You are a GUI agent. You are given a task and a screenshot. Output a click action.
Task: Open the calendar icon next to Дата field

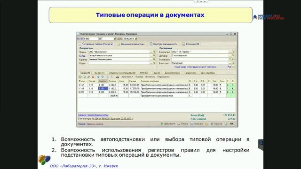(136, 38)
